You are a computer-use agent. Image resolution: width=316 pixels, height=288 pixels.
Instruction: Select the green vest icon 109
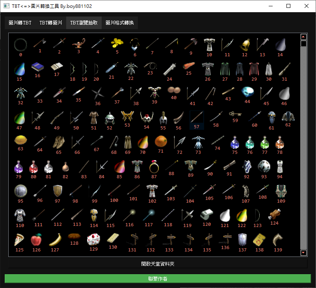point(281,191)
